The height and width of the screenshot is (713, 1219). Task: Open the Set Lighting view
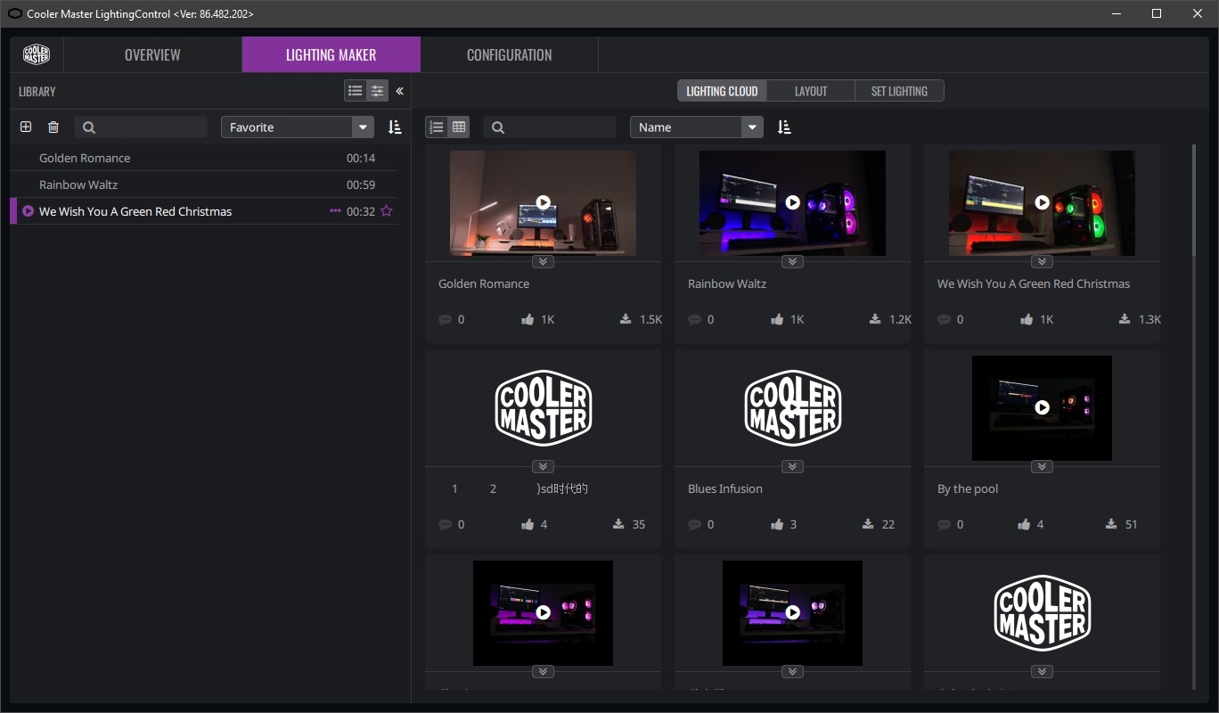899,91
